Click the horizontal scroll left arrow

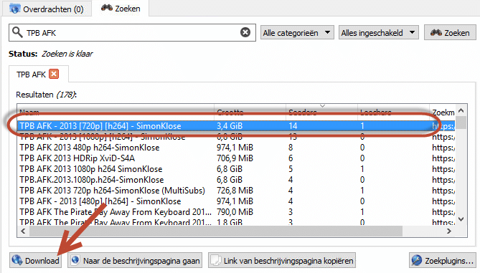pyautogui.click(x=23, y=231)
